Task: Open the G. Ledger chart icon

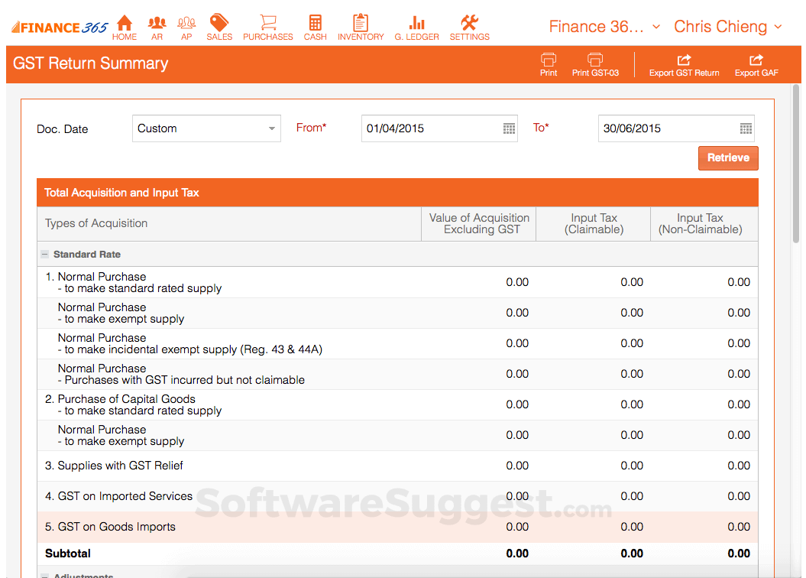Action: coord(416,27)
